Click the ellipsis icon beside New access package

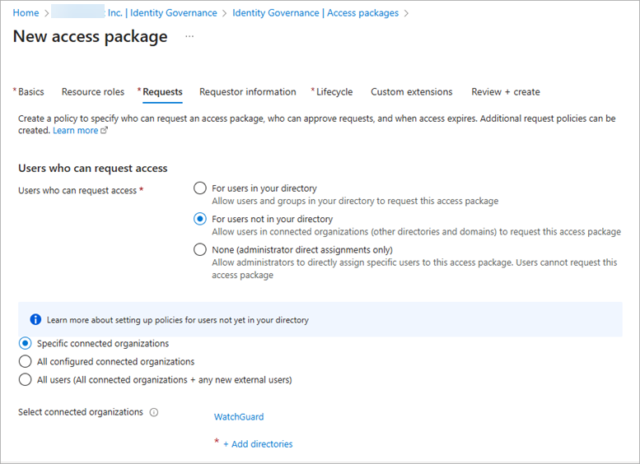(x=189, y=37)
